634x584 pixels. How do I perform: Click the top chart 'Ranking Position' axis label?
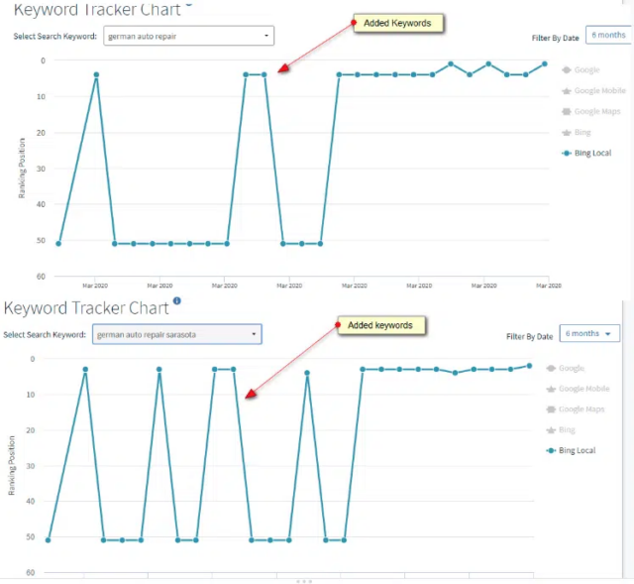pyautogui.click(x=22, y=168)
